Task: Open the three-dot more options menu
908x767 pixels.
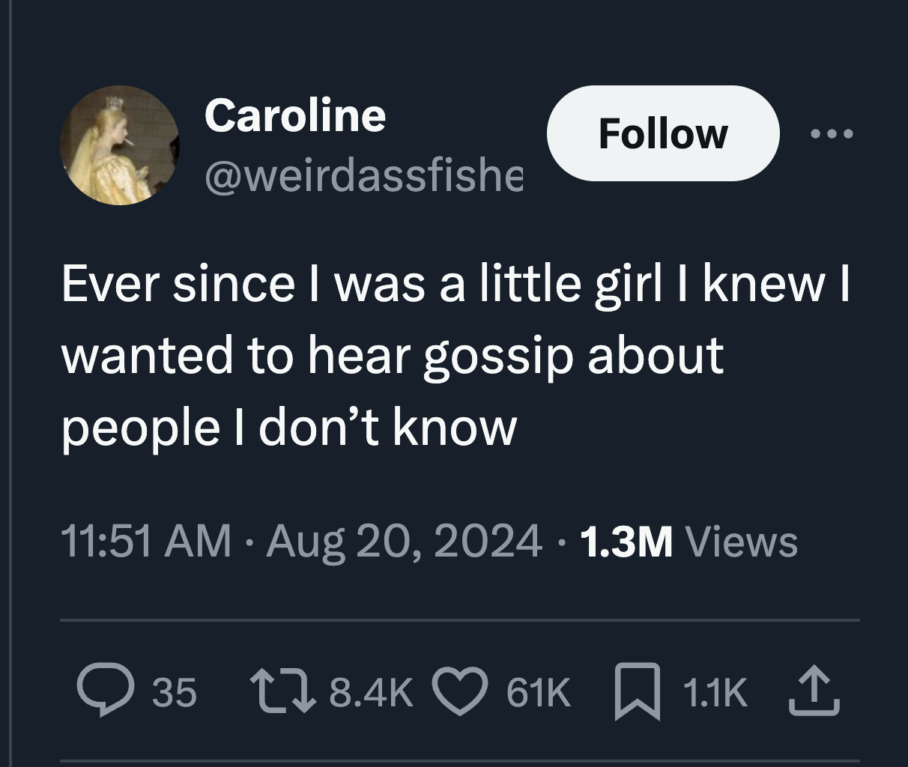Action: [x=832, y=133]
